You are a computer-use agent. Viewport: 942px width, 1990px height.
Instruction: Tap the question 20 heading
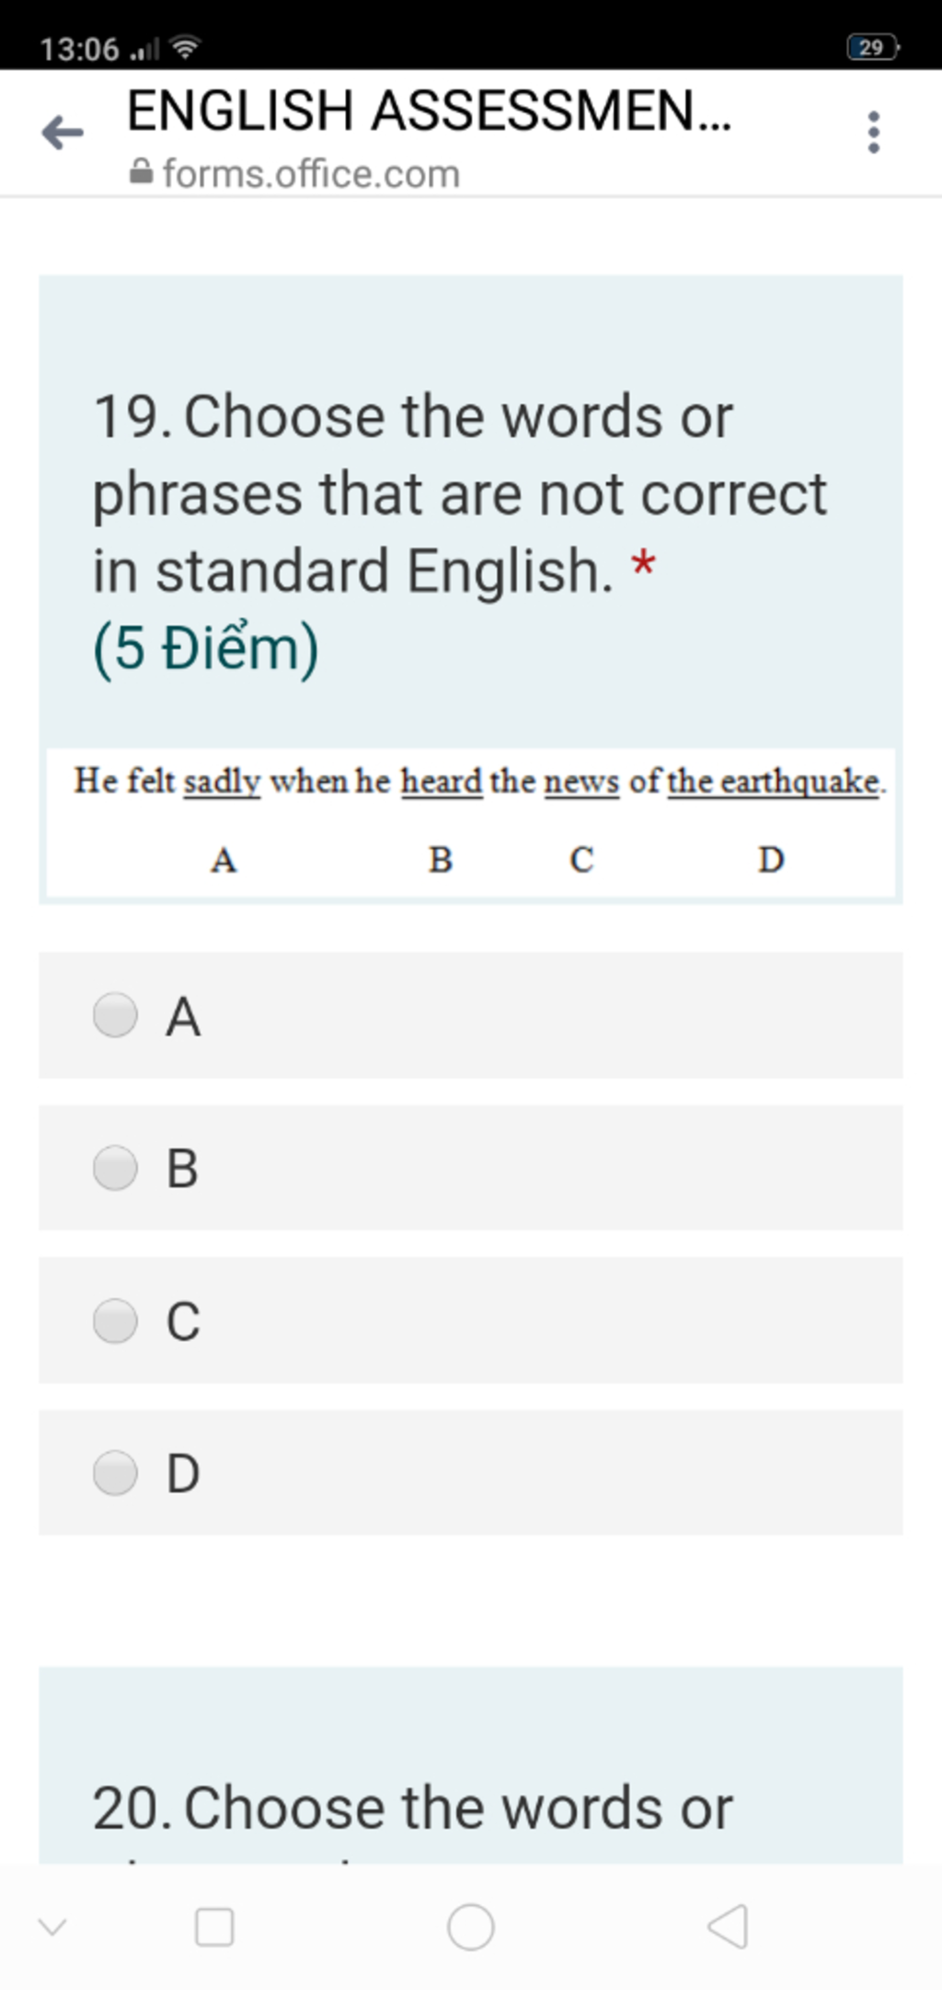pos(412,1806)
